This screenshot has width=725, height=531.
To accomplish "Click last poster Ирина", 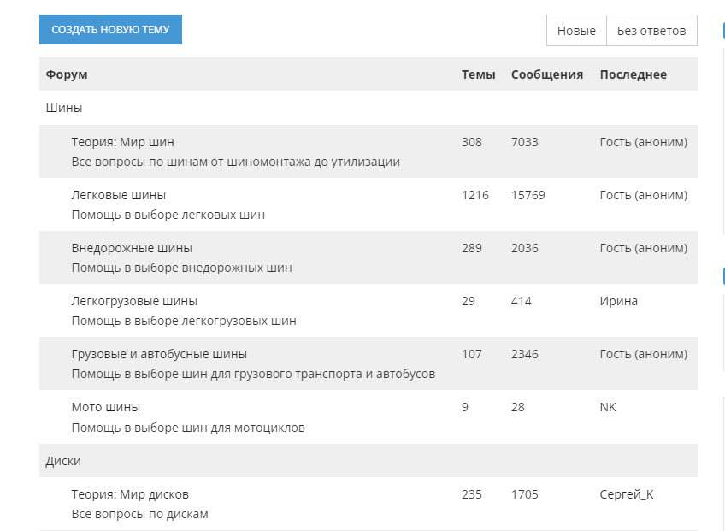I will tap(619, 301).
